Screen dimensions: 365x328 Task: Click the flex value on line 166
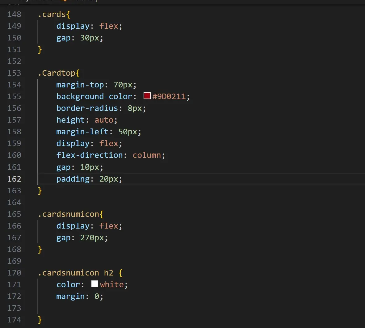[x=108, y=226]
